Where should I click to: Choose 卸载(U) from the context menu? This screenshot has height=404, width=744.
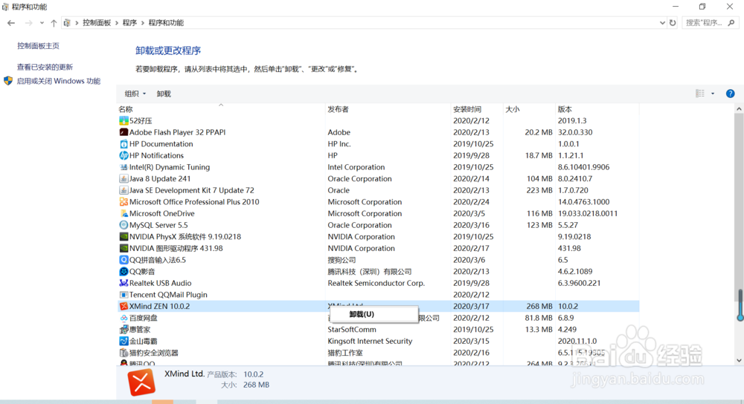click(373, 314)
